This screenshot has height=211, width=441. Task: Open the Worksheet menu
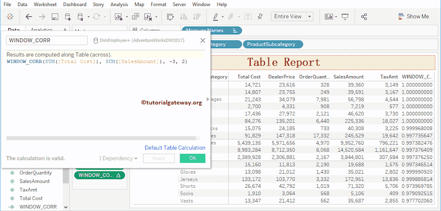45,4
